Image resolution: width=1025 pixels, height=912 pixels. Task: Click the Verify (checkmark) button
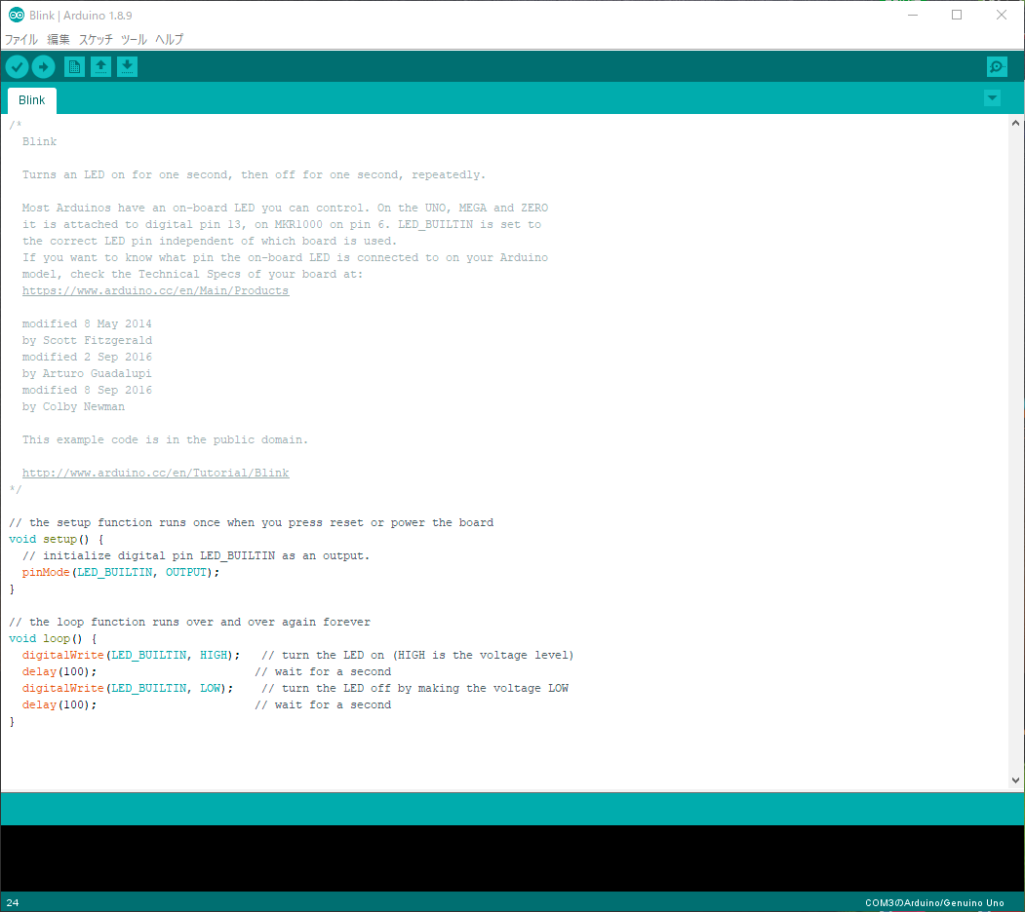(17, 66)
